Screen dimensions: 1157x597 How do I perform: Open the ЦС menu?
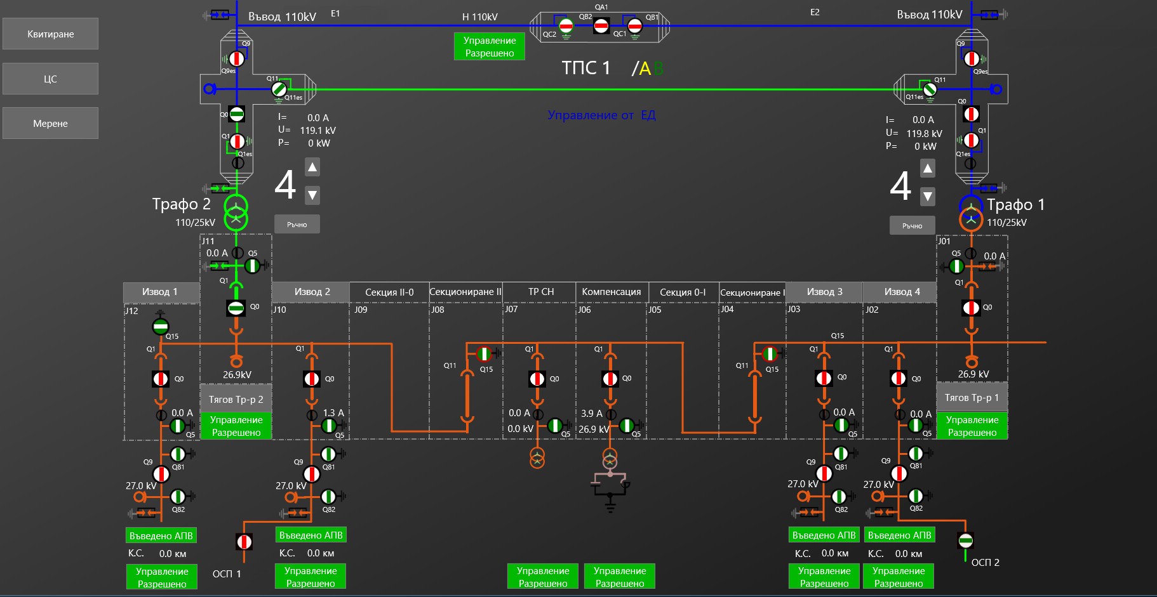(x=50, y=79)
